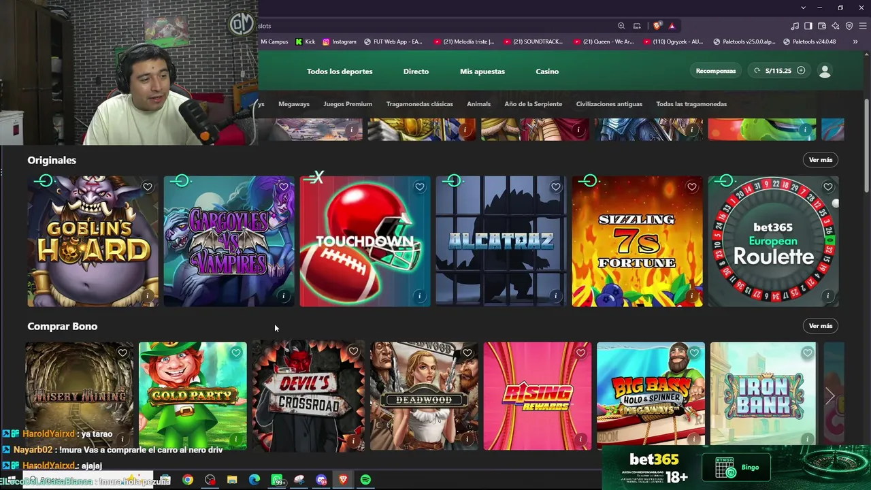This screenshot has width=871, height=490.
Task: Favorite the Misery Mining slot
Action: [122, 353]
